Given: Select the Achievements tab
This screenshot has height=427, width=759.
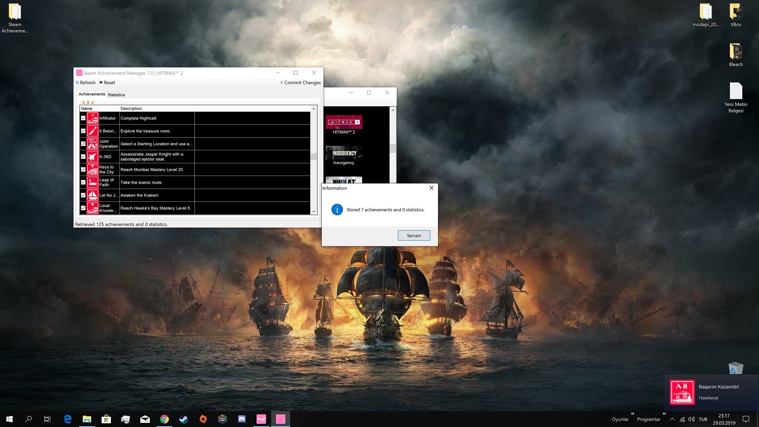Looking at the screenshot, I should (92, 94).
